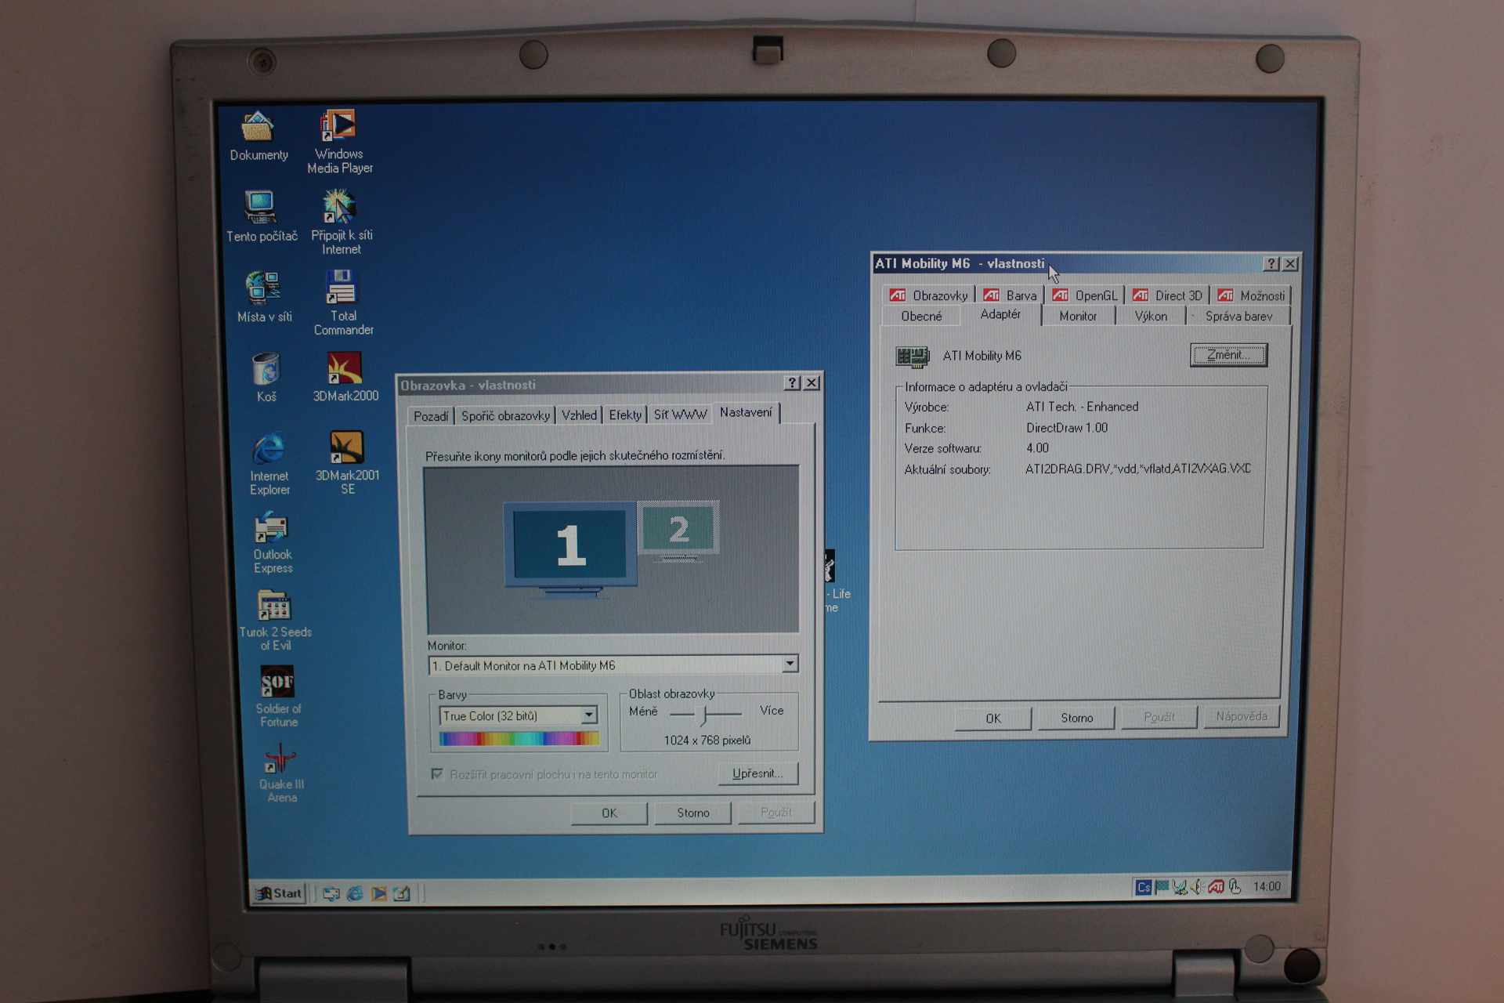Click the Nápověda help button

1242,716
